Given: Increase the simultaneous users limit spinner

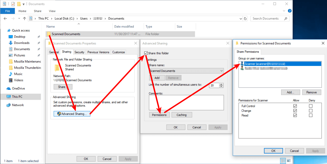Looking at the screenshot, I should click(x=221, y=84).
